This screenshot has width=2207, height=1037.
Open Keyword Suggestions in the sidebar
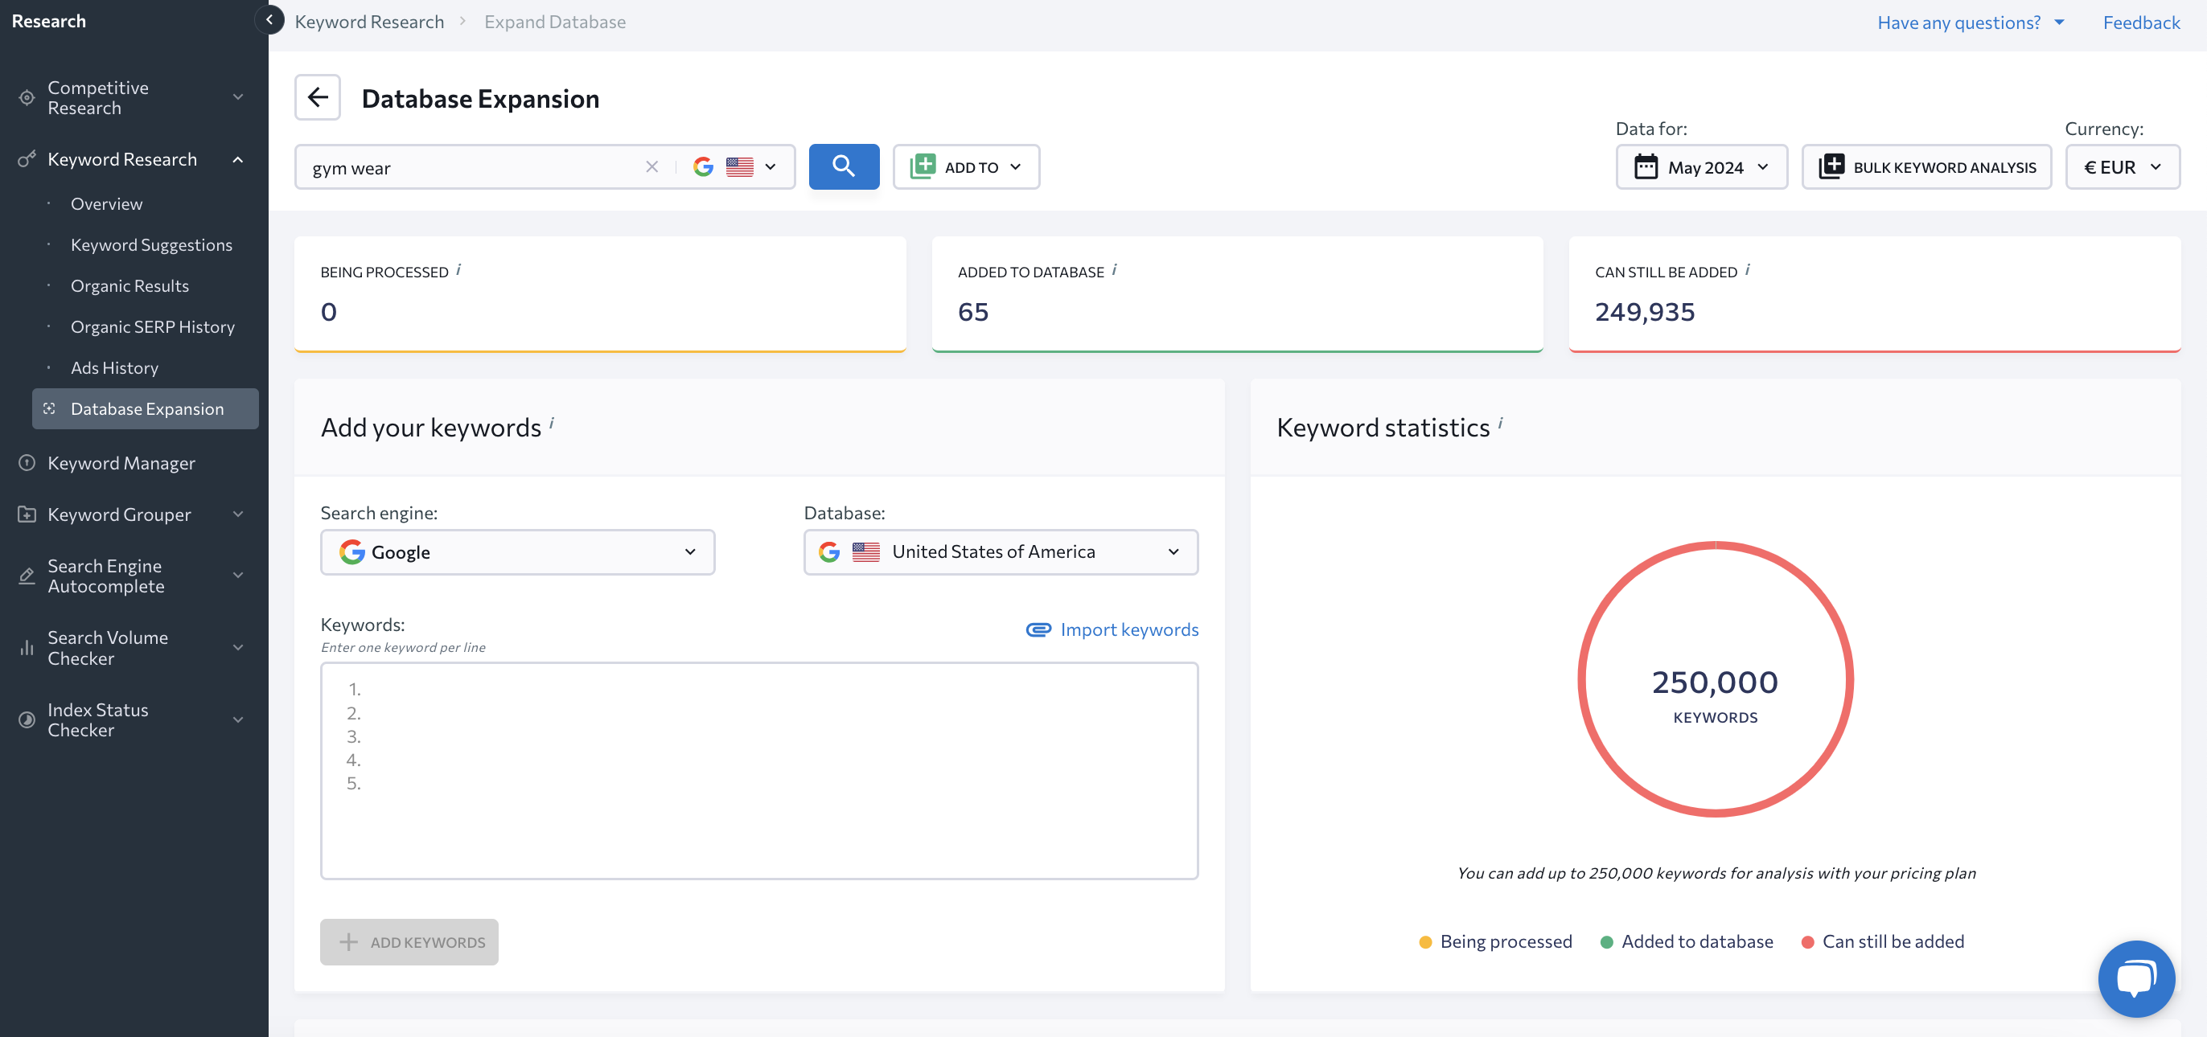click(x=150, y=245)
